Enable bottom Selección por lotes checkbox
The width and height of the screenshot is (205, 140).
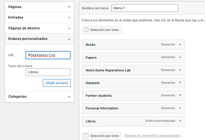(87, 136)
